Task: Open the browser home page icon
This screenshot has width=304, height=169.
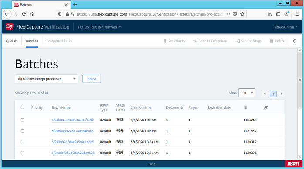Action: 32,14
